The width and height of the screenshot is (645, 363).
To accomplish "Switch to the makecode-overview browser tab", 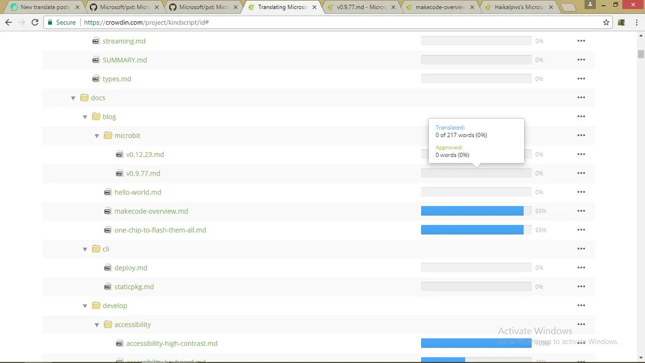I will point(440,7).
